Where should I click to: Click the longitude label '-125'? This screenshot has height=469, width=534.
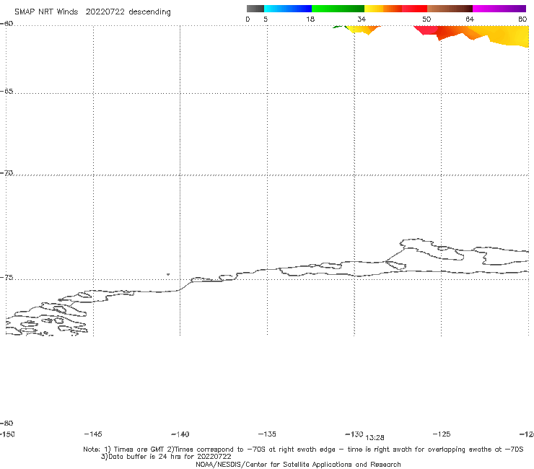[442, 434]
